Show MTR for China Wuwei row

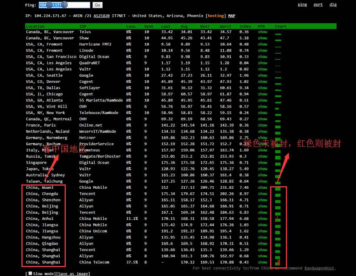click(x=262, y=187)
